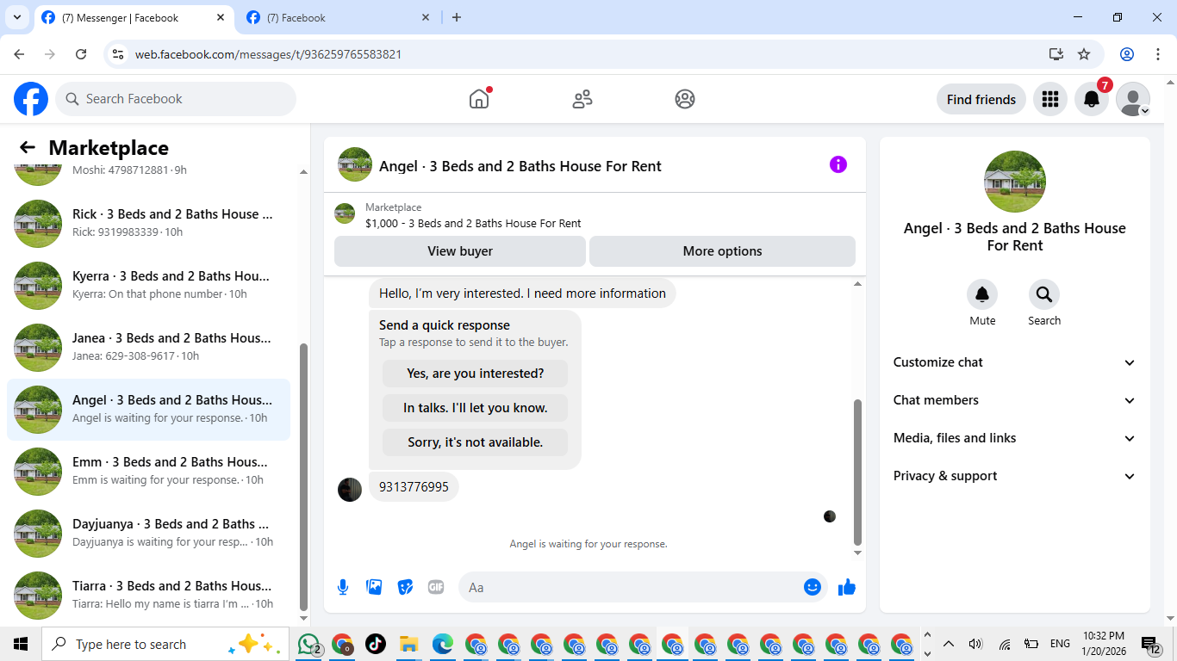The image size is (1177, 661).
Task: Click the Find friends button
Action: pos(981,99)
